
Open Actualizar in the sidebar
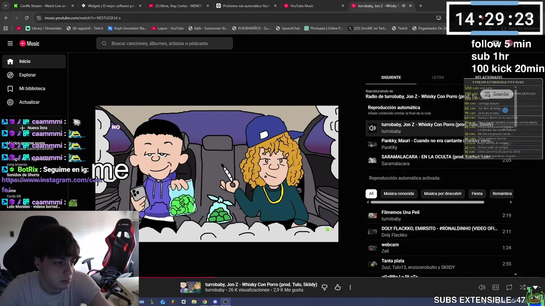(34, 102)
